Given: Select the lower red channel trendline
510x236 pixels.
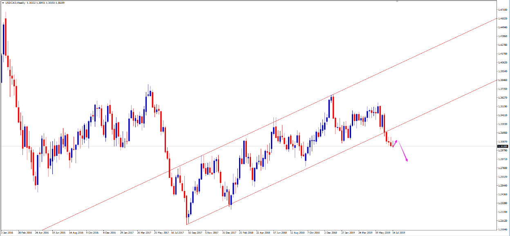Looking at the screenshot, I should (x=450, y=102).
